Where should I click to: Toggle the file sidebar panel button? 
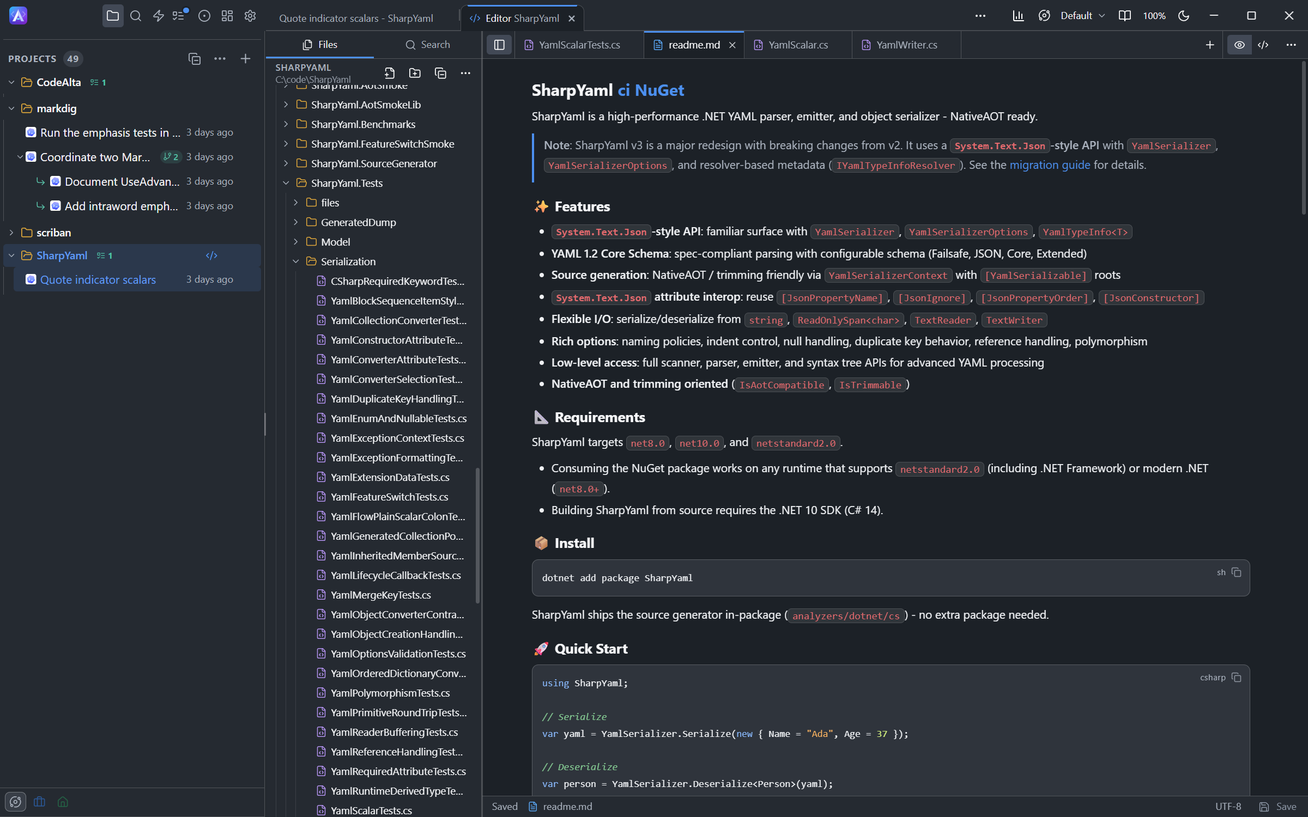point(499,45)
